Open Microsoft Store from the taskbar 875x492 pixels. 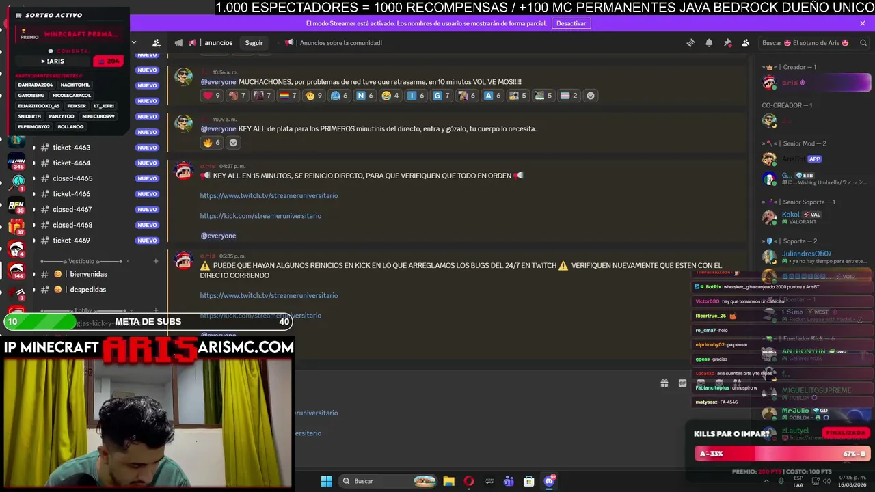pyautogui.click(x=528, y=481)
